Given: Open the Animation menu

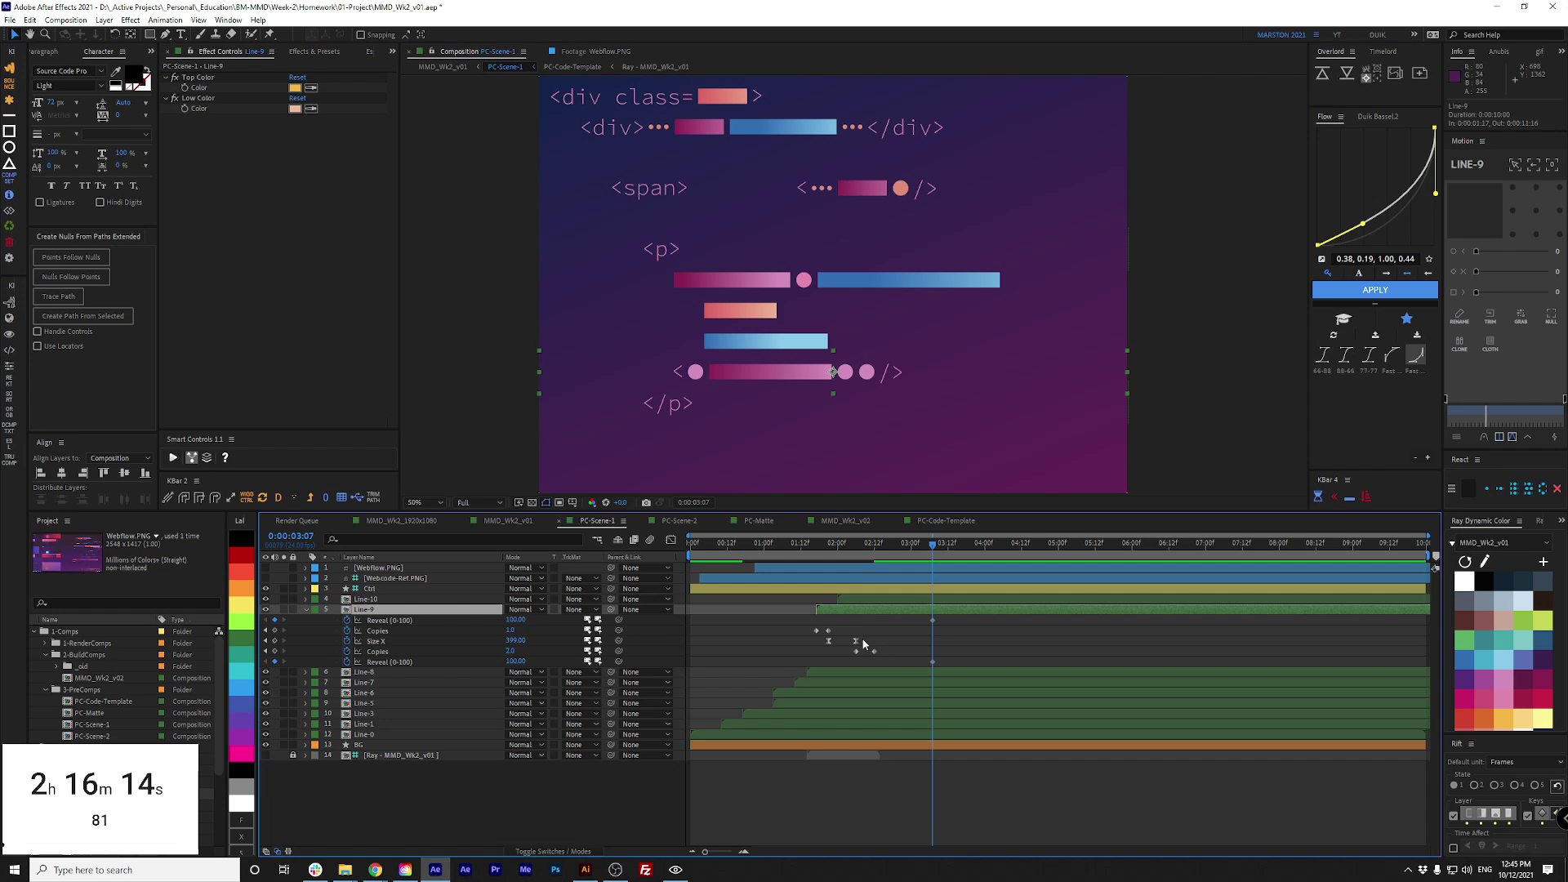Looking at the screenshot, I should tap(165, 20).
